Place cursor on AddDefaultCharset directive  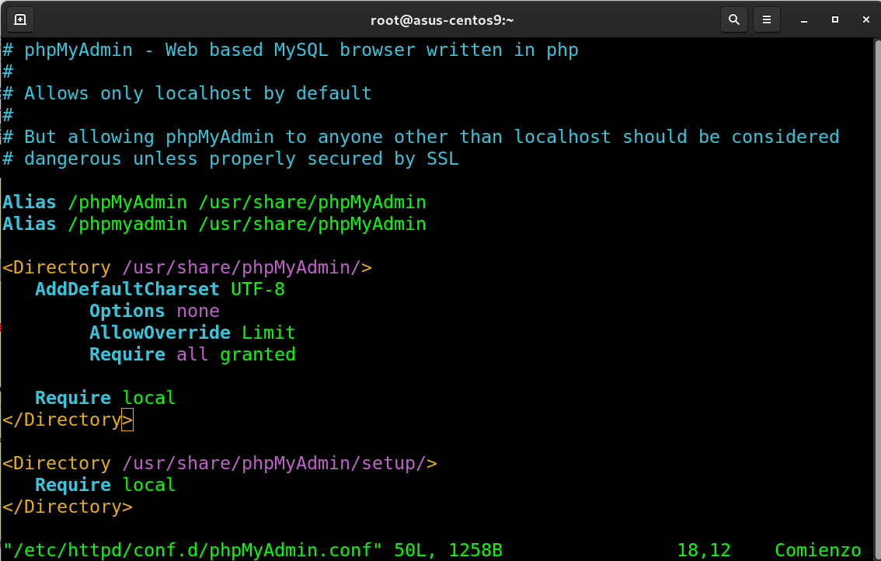127,289
